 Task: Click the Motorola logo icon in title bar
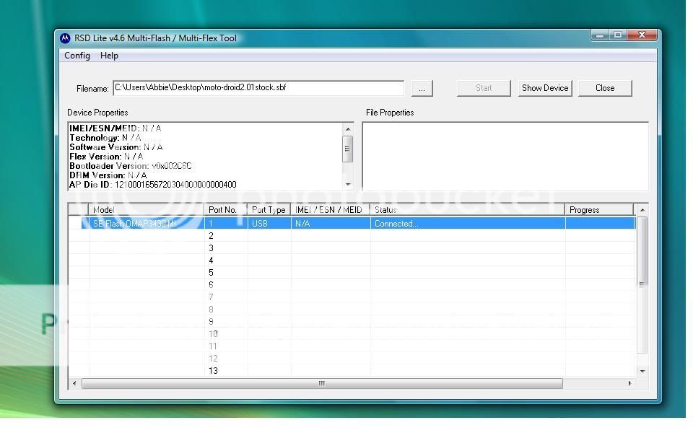[65, 38]
